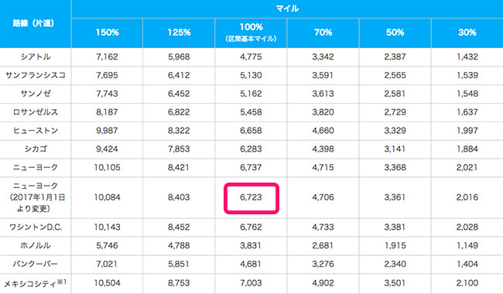Click the 150% column header
Screen dimensions: 503x294
107,32
